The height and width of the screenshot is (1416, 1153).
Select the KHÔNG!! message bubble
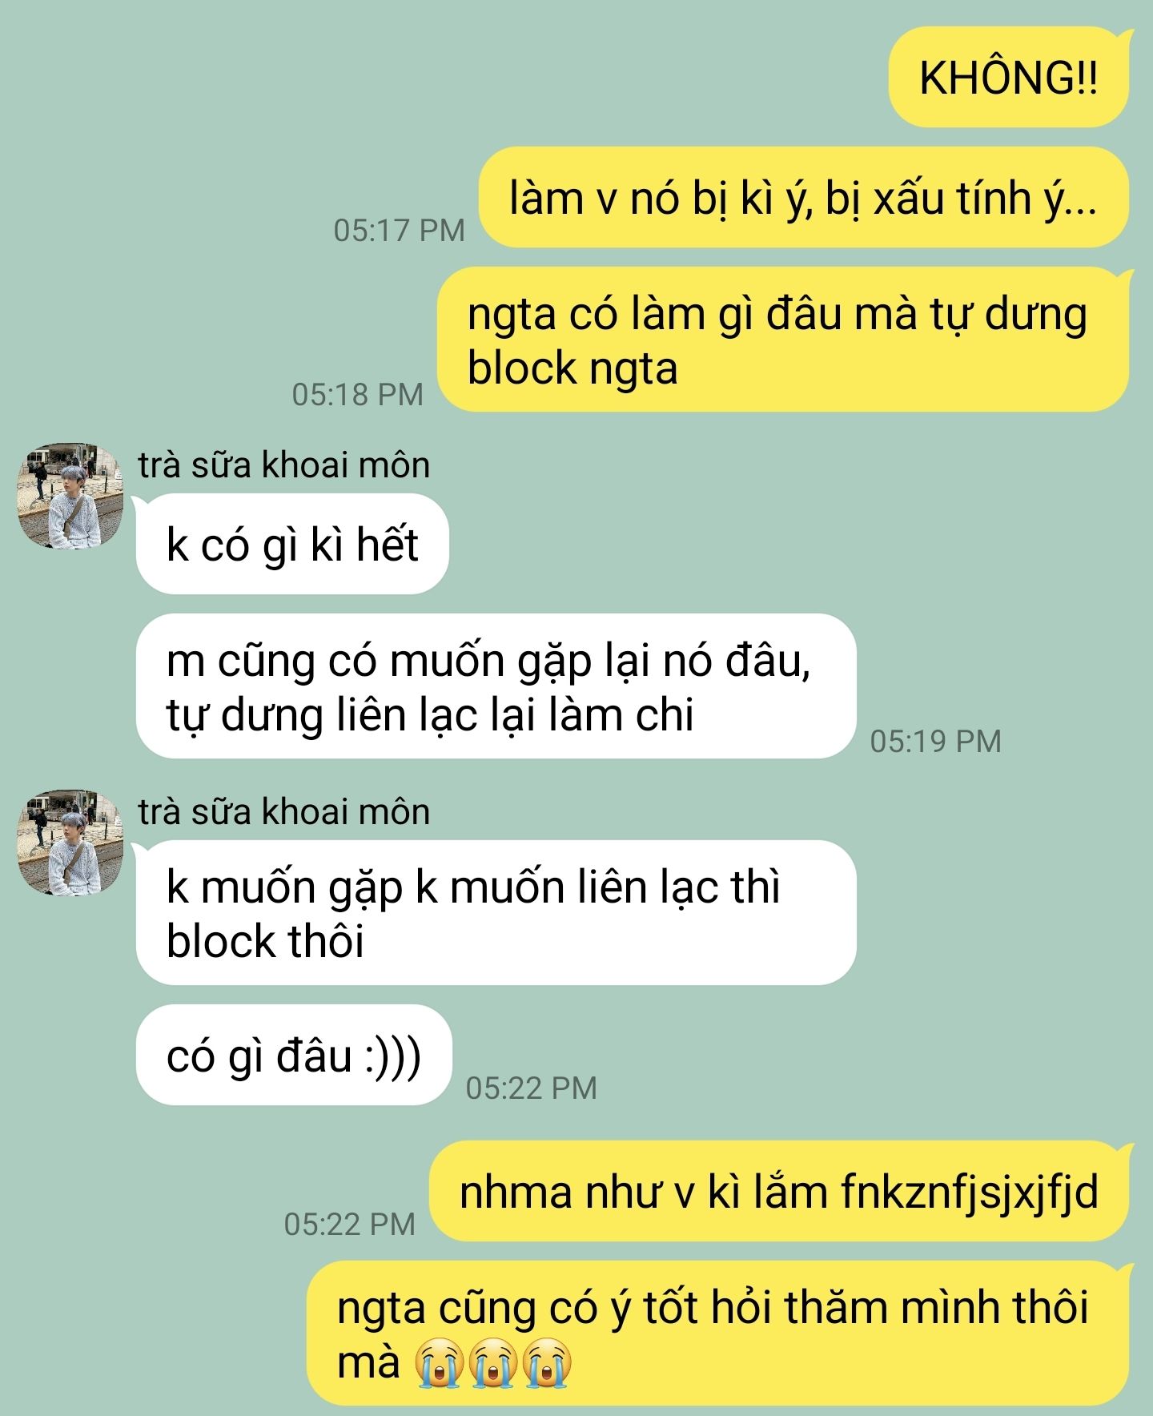[x=1009, y=77]
